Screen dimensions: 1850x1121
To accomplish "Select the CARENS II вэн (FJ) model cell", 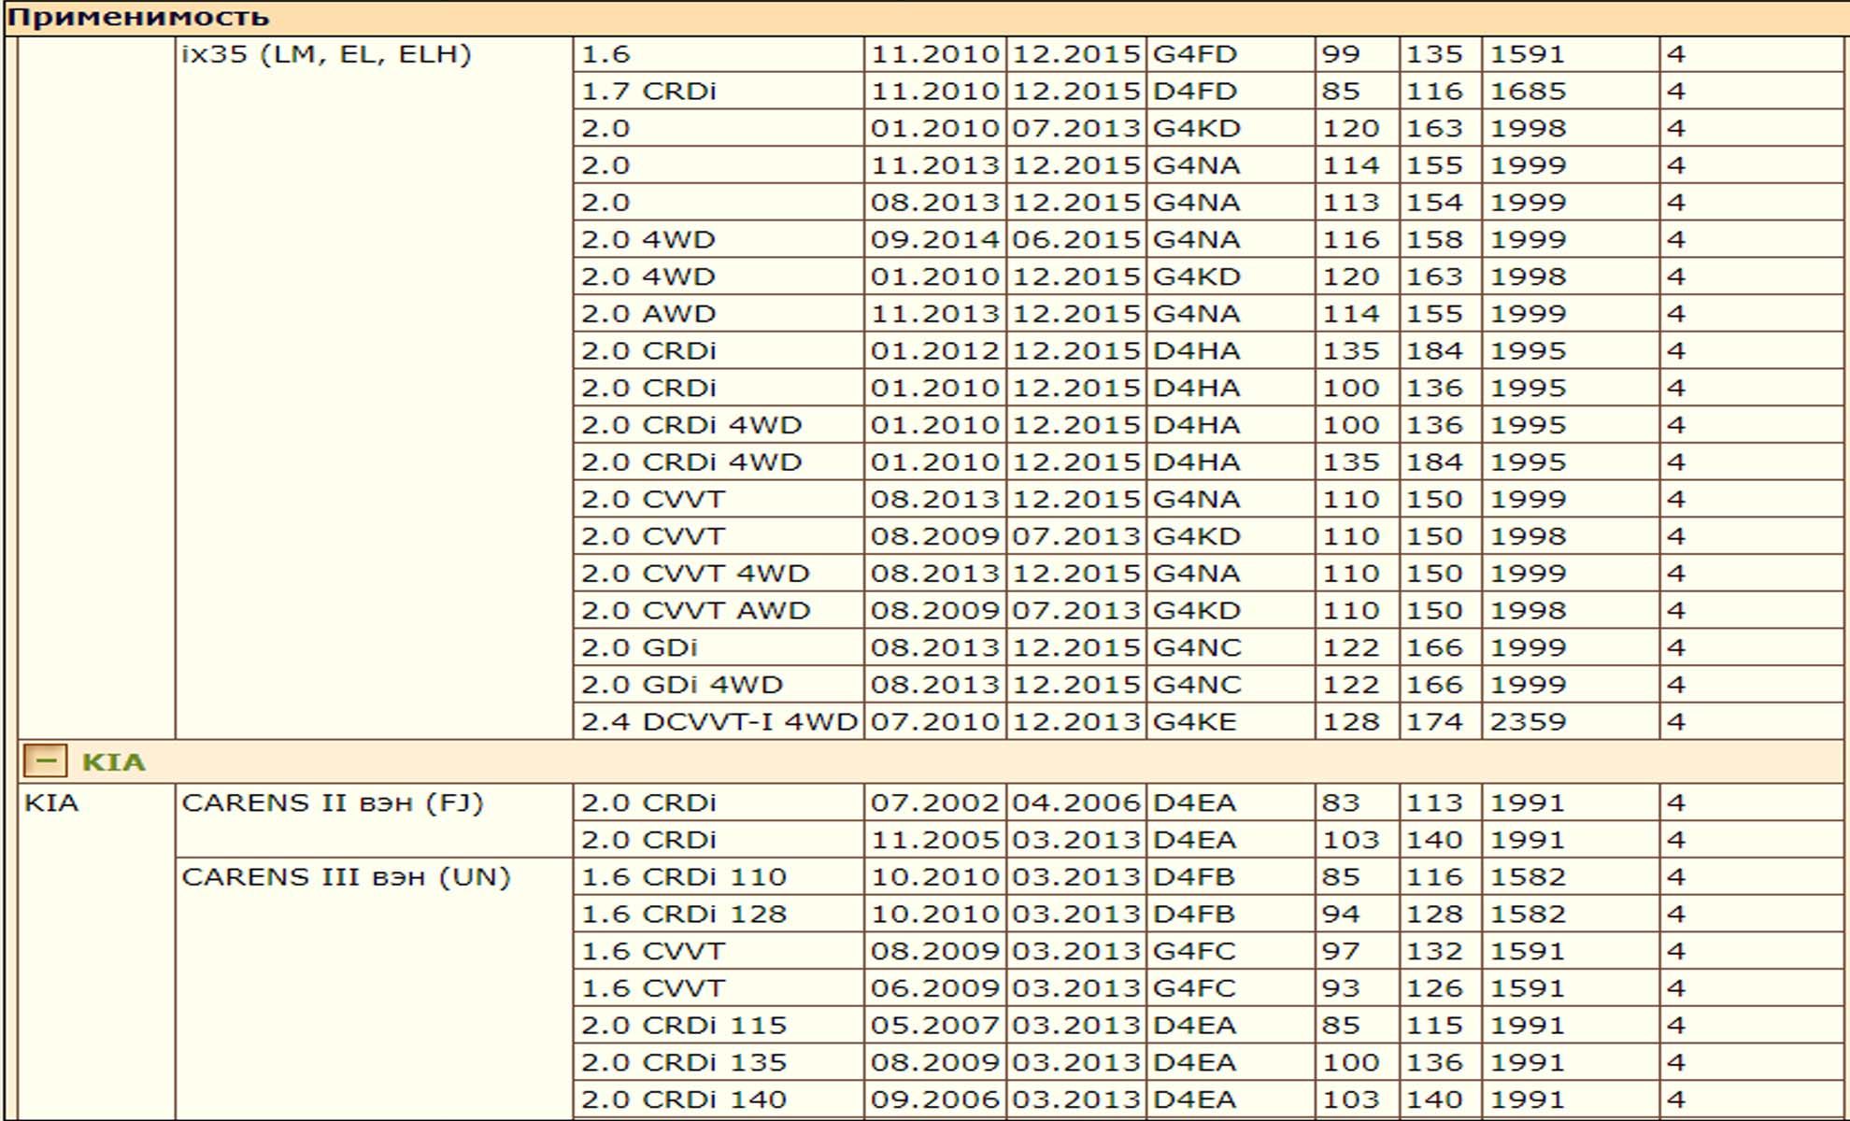I will (332, 803).
